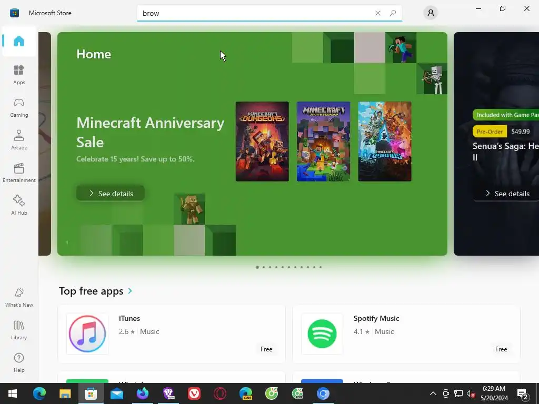Launch Microsoft Edge from taskbar
The width and height of the screenshot is (539, 404).
click(x=39, y=393)
